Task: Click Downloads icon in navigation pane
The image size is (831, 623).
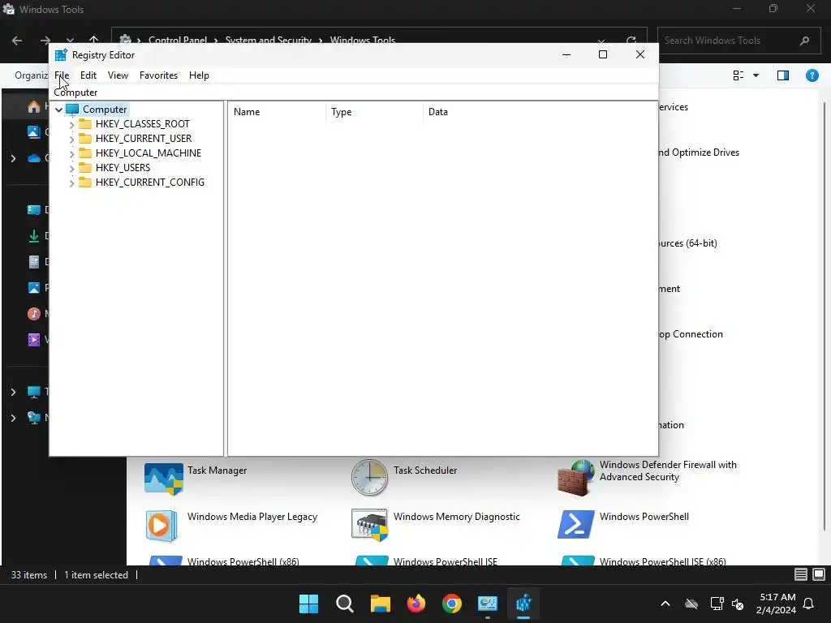Action: (34, 236)
